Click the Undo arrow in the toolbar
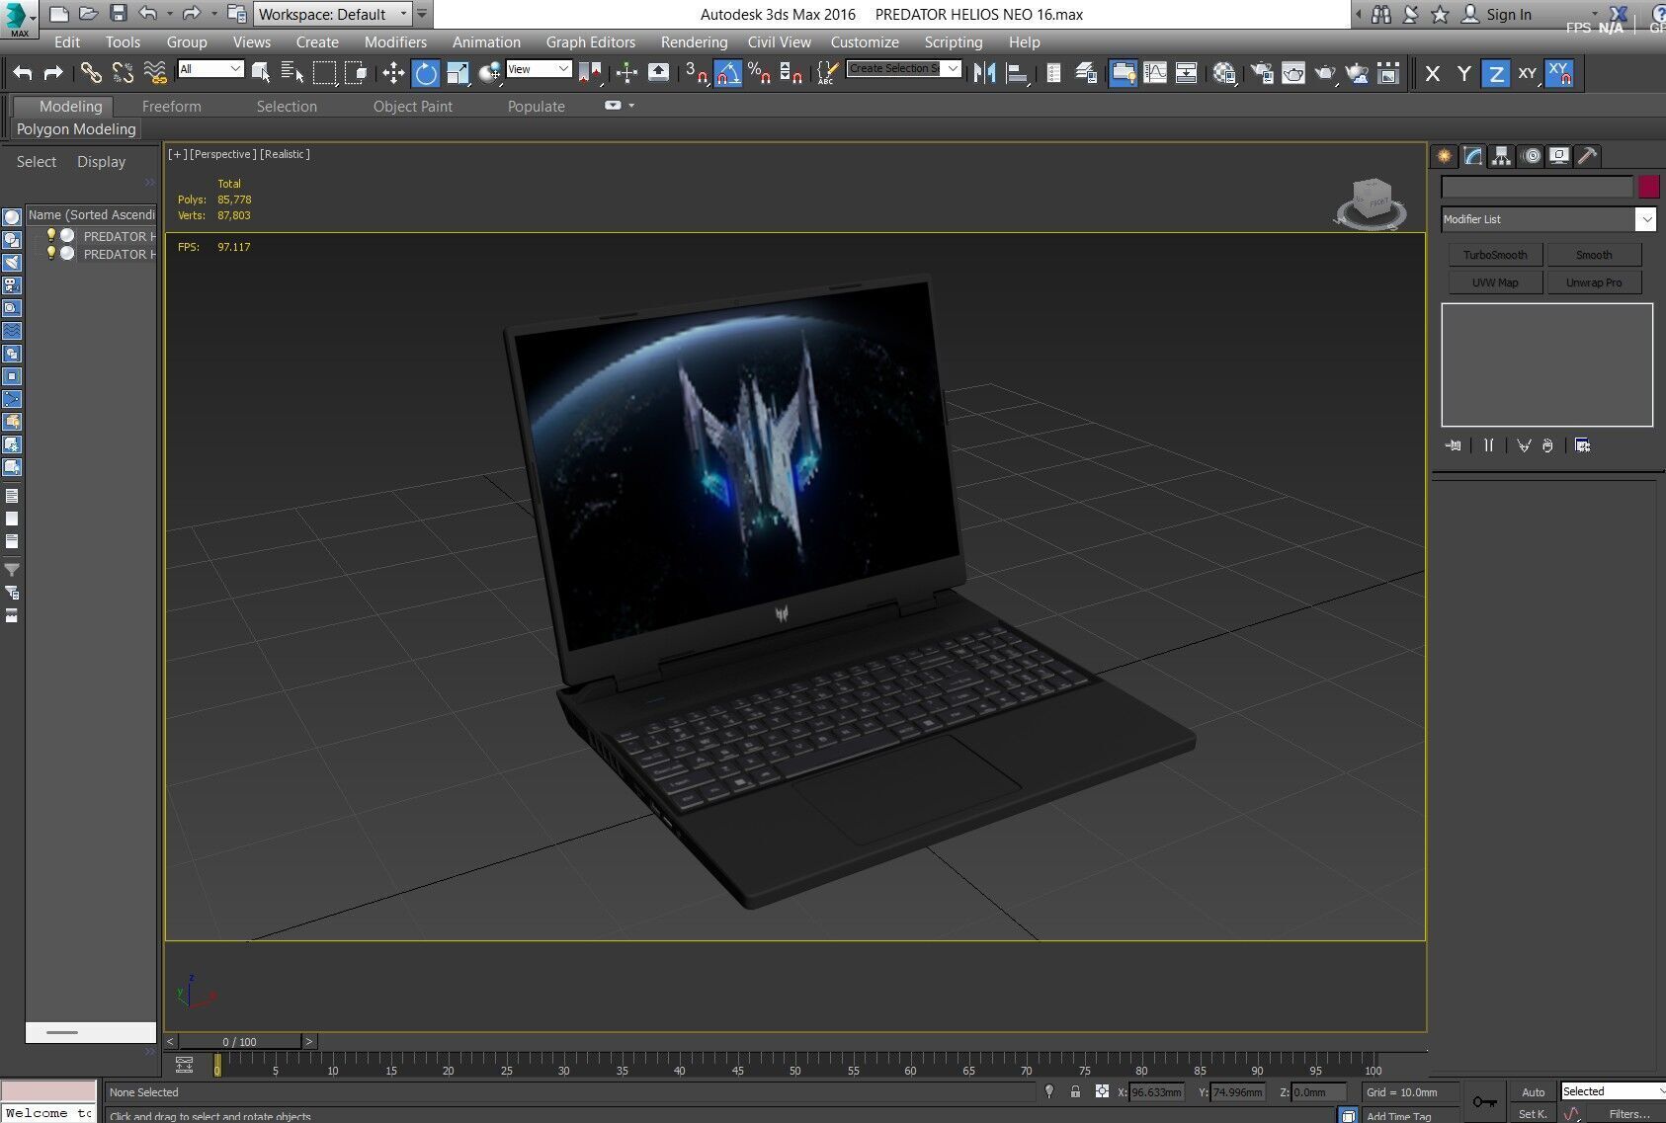 (x=23, y=72)
